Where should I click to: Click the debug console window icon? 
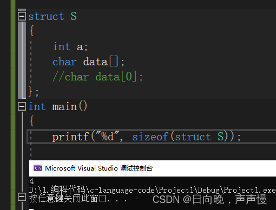coord(38,168)
